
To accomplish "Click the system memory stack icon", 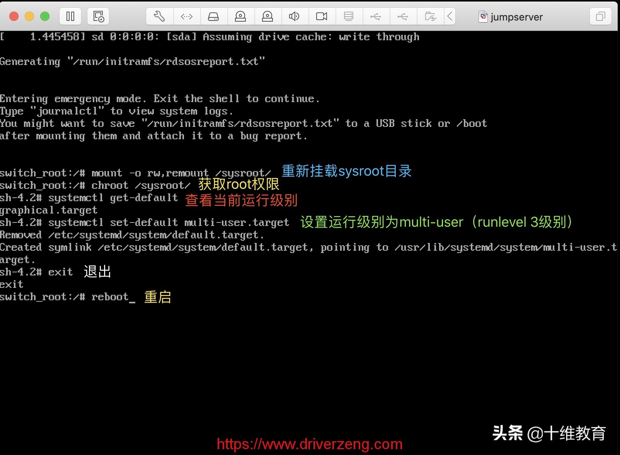I will [x=349, y=16].
